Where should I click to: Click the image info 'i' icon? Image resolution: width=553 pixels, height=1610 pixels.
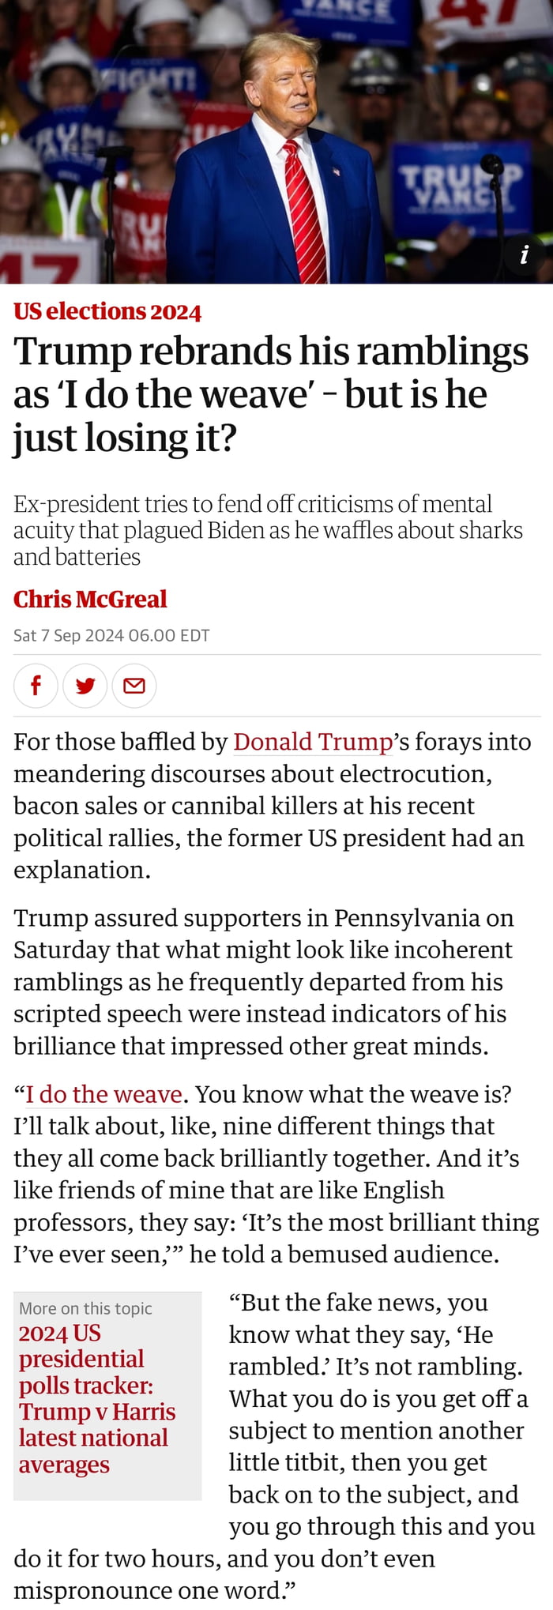click(x=524, y=254)
